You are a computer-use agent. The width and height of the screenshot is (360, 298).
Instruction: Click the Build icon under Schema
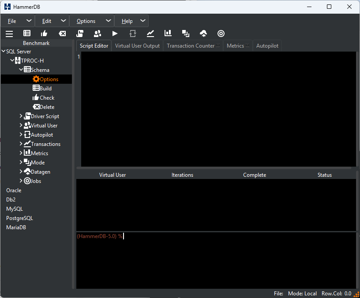[x=36, y=88]
